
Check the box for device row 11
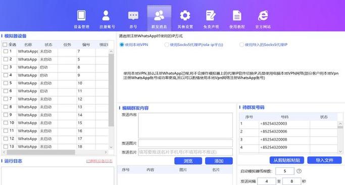6,130
